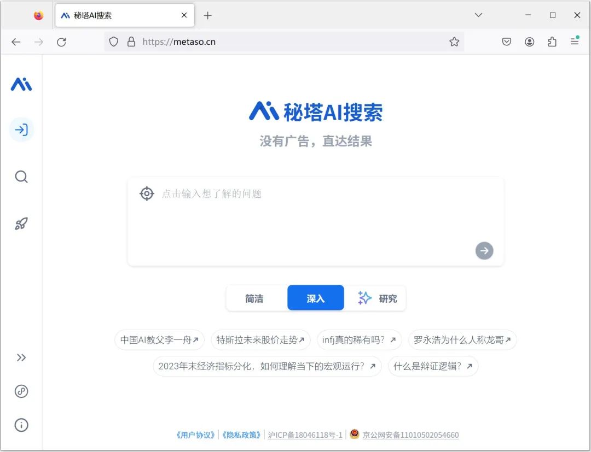
Task: Open suggestion 罗永浩为什么人称龙哥
Action: coord(462,340)
